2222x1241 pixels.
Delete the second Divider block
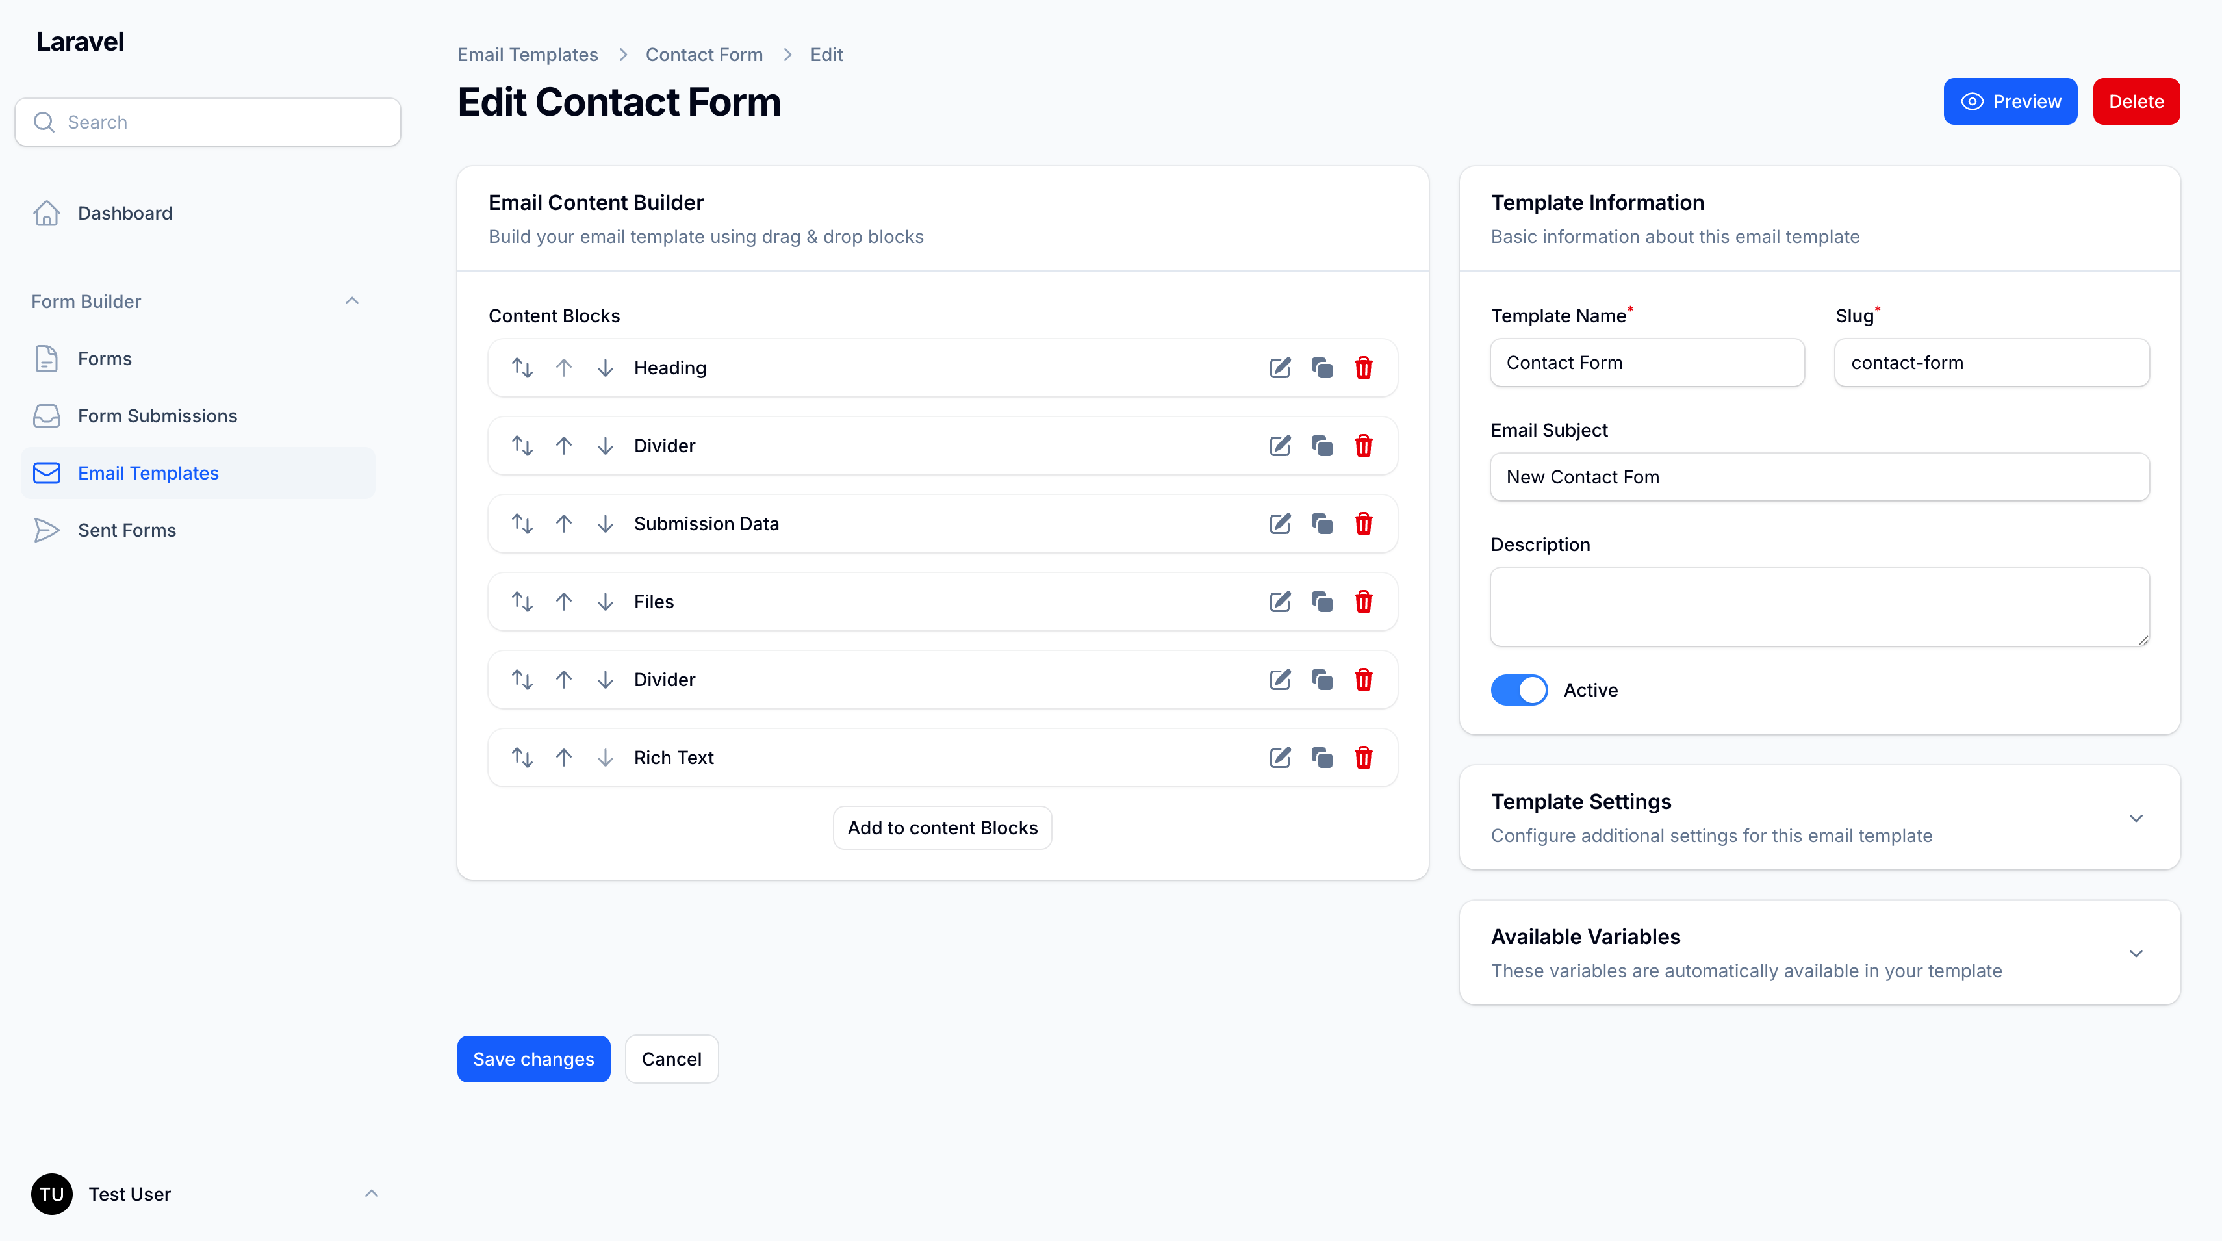point(1364,680)
